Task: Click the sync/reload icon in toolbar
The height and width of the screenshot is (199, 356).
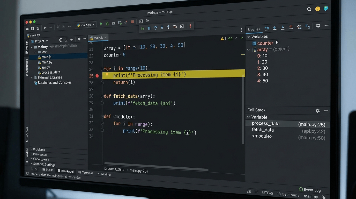Action: tap(38, 28)
